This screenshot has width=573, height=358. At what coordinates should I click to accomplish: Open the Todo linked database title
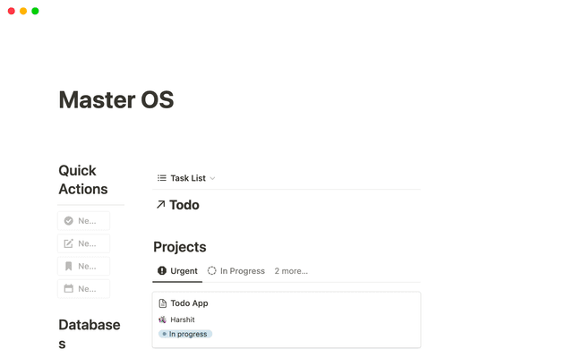[x=184, y=205]
